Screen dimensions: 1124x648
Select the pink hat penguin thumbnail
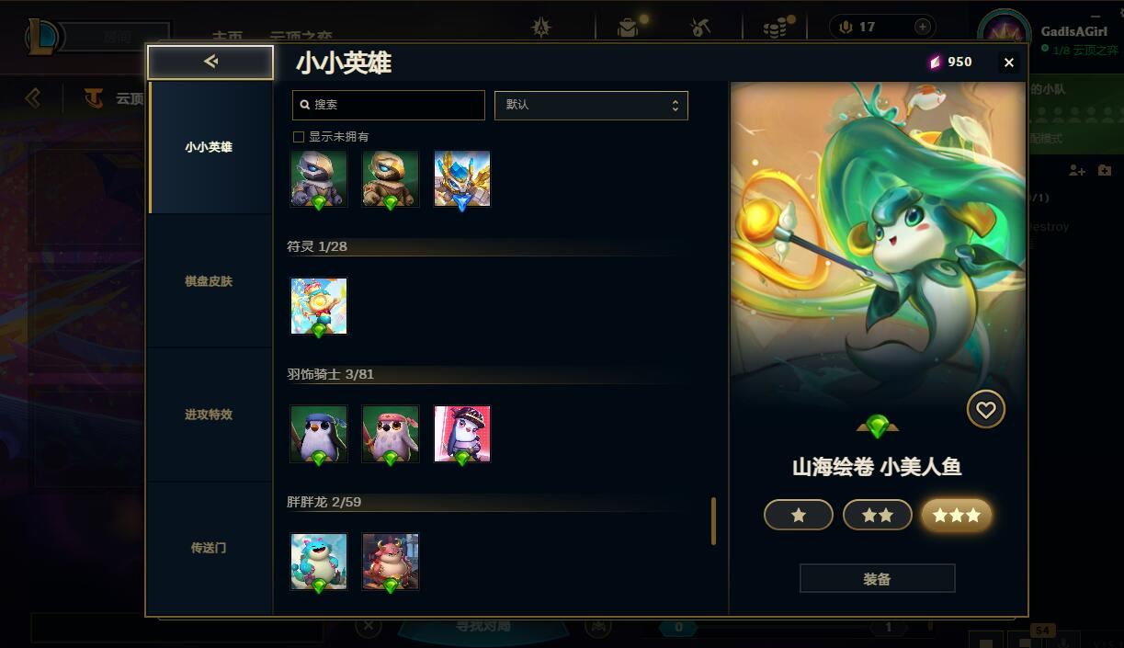pyautogui.click(x=462, y=434)
